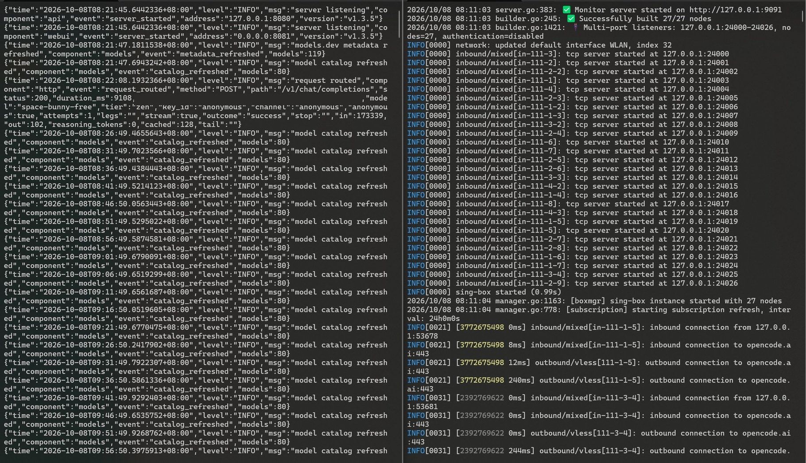
Task: Click connection ID 2392769622 on the 244ms line
Action: [482, 451]
